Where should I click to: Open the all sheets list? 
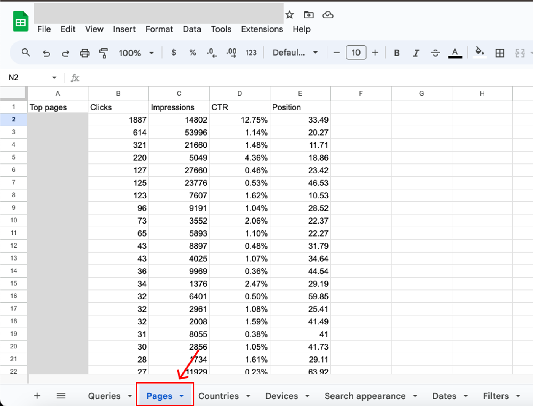tap(61, 396)
